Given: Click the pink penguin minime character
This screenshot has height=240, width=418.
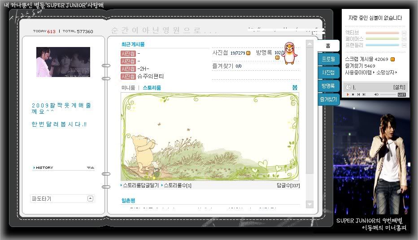Looking at the screenshot, I should (290, 53).
